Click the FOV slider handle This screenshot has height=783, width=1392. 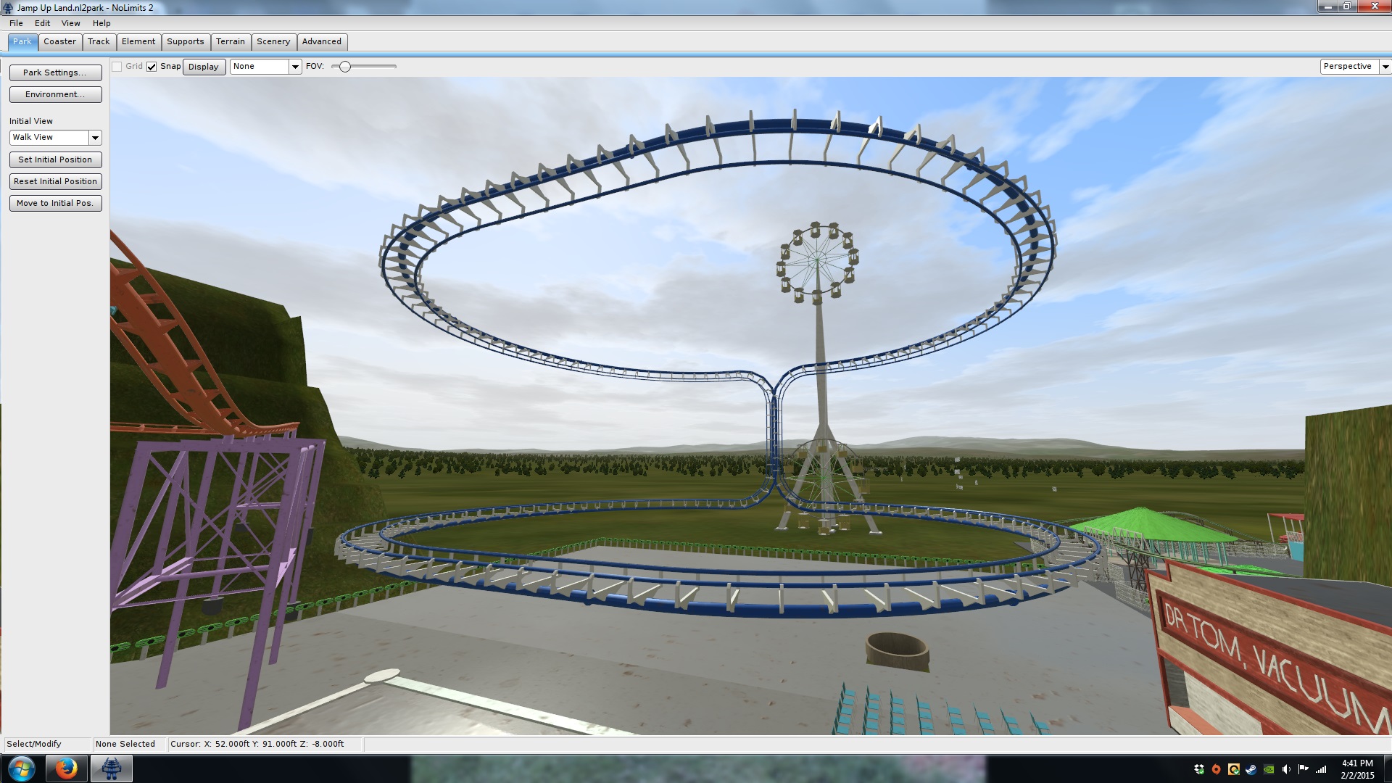345,67
